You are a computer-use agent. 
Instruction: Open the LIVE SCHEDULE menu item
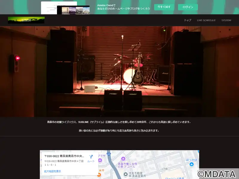tap(206, 20)
